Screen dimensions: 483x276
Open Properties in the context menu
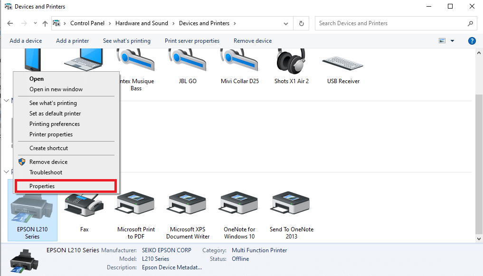click(x=66, y=186)
